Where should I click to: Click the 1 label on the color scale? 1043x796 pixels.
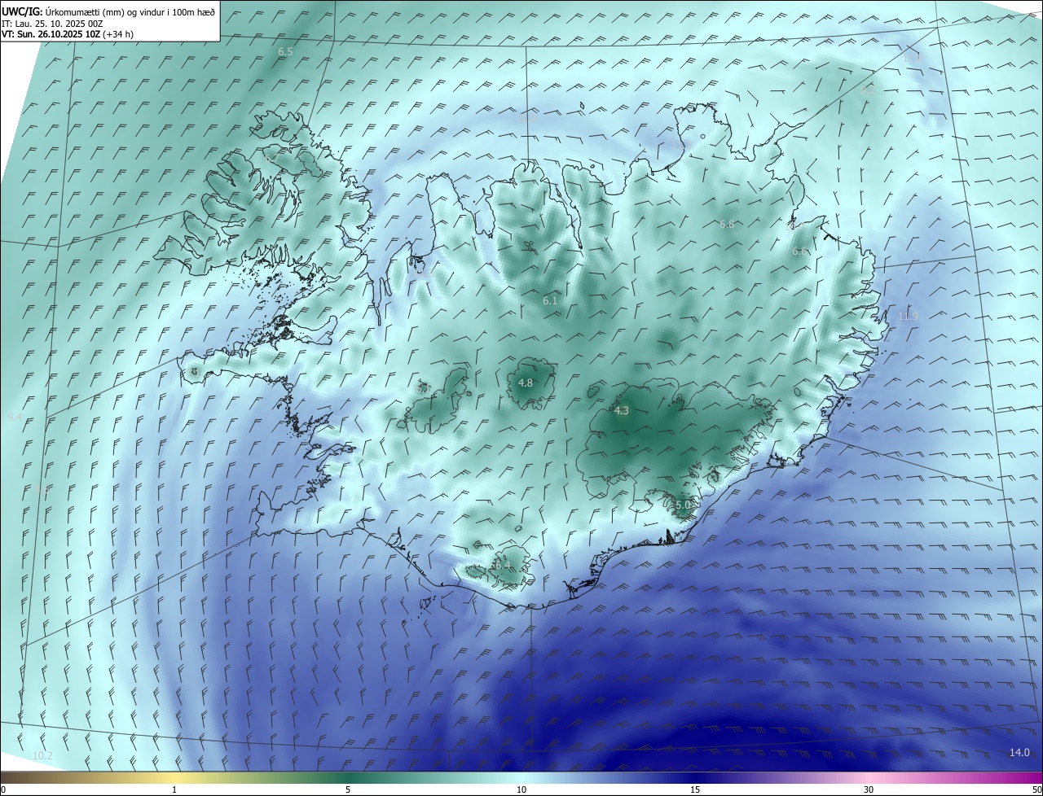pos(174,789)
